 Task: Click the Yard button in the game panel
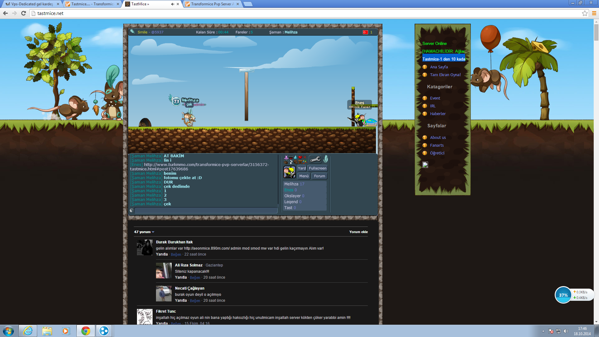click(302, 168)
